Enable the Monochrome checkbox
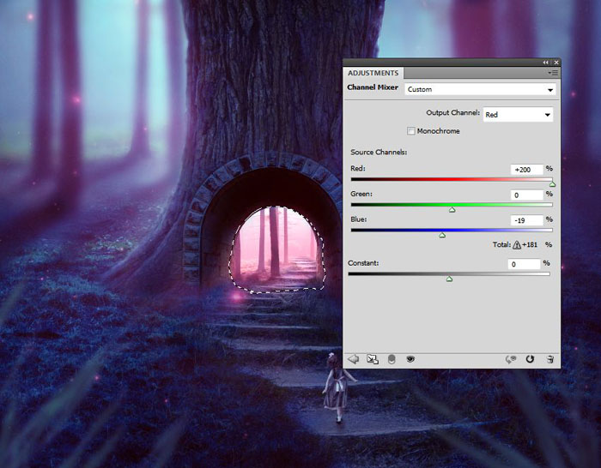 [x=411, y=131]
